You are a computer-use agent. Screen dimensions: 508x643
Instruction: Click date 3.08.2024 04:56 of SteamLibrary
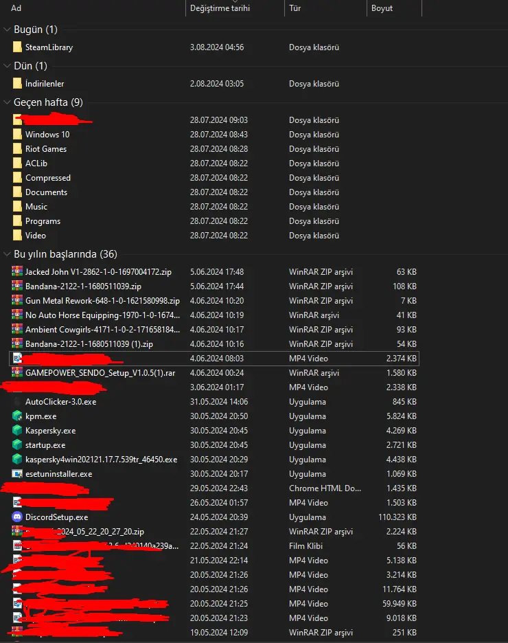point(217,47)
